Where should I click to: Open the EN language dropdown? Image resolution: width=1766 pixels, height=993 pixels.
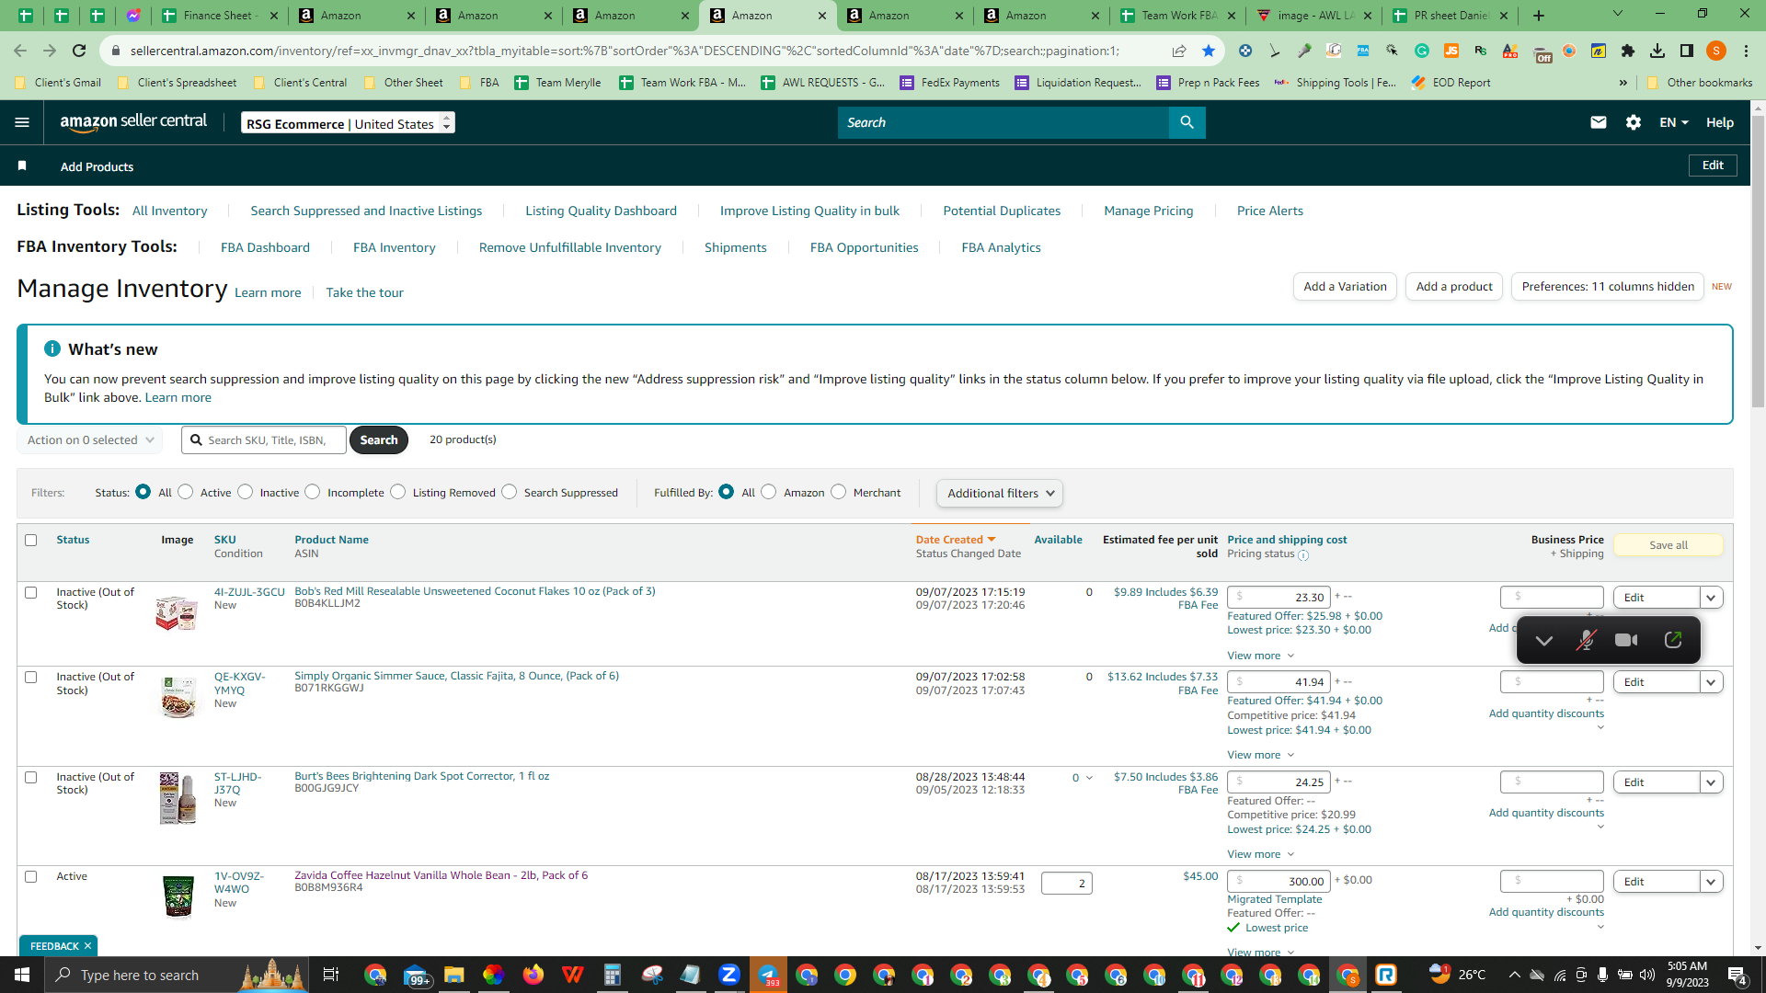pos(1674,122)
